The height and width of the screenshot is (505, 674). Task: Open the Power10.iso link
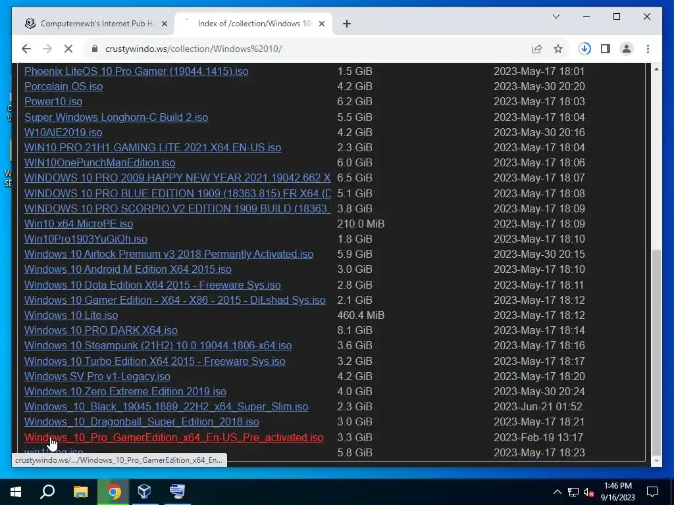[53, 102]
